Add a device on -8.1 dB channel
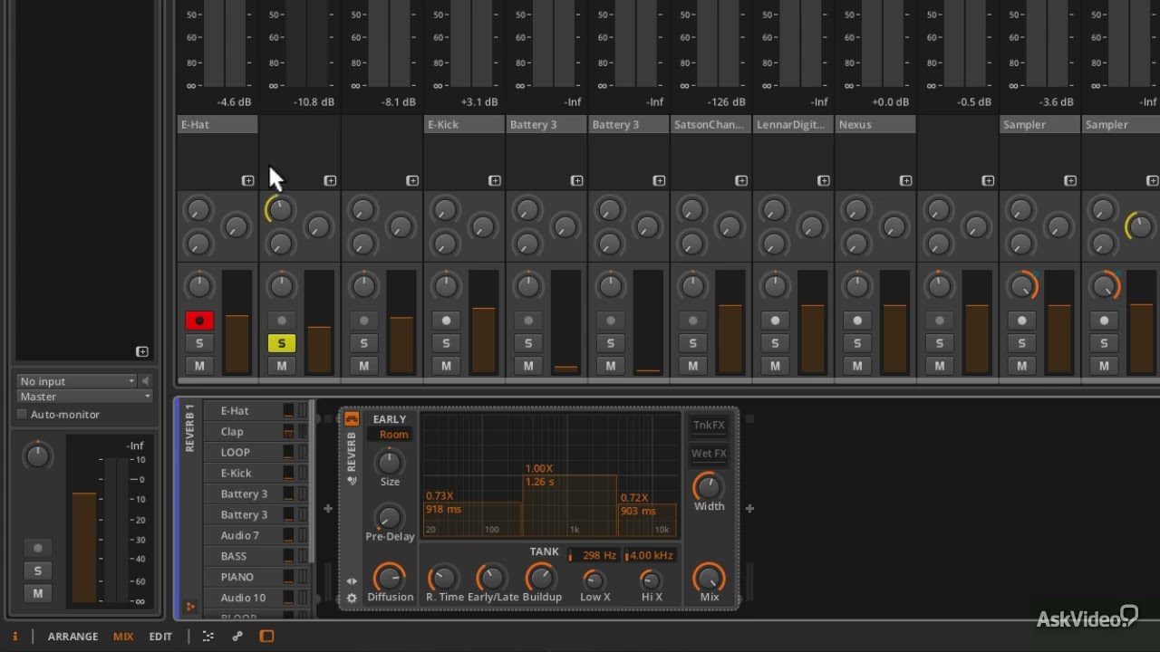The width and height of the screenshot is (1160, 652). [412, 181]
